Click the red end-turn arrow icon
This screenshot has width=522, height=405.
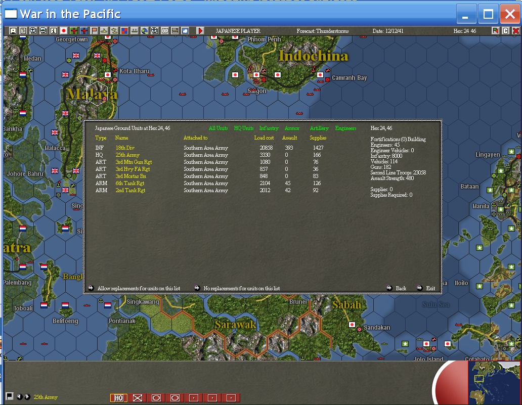point(200,31)
